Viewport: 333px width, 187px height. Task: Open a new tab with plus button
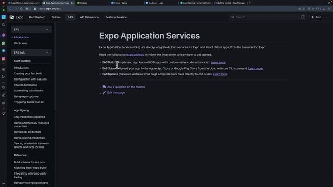(250, 3)
